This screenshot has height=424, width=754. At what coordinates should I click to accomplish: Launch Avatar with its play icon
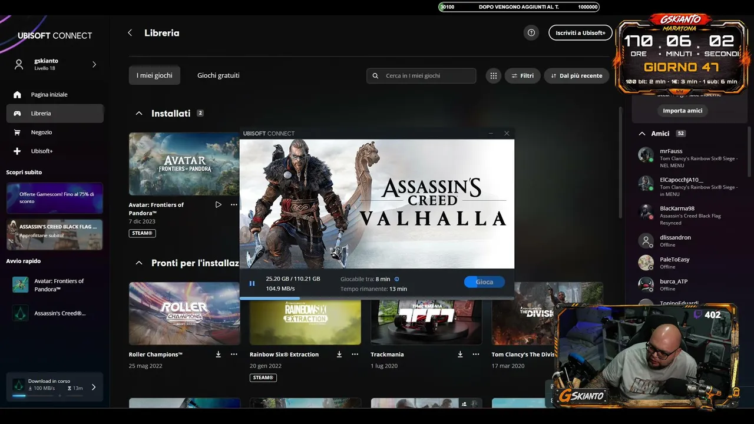pos(219,205)
